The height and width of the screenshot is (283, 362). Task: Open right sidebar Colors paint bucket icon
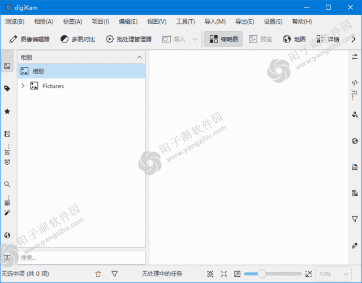(x=355, y=114)
